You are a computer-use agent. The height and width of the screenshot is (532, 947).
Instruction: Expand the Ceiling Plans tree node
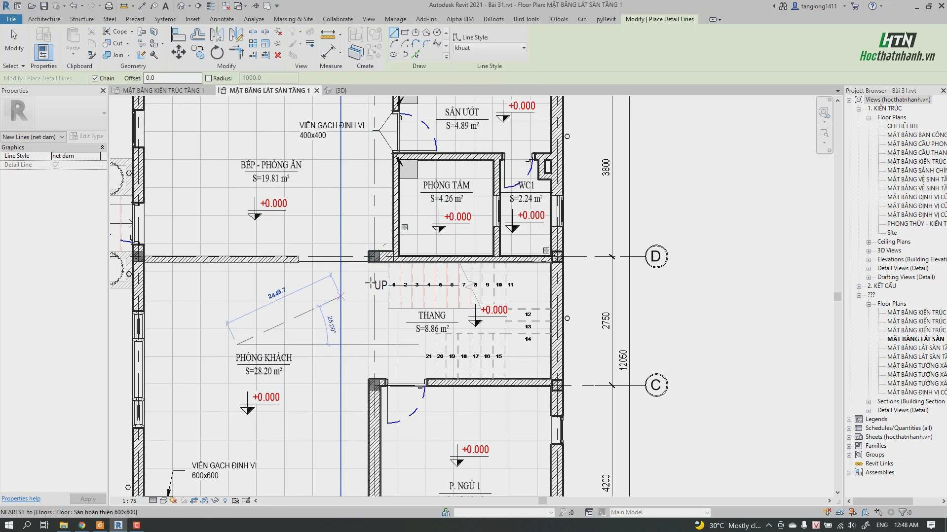coord(869,242)
